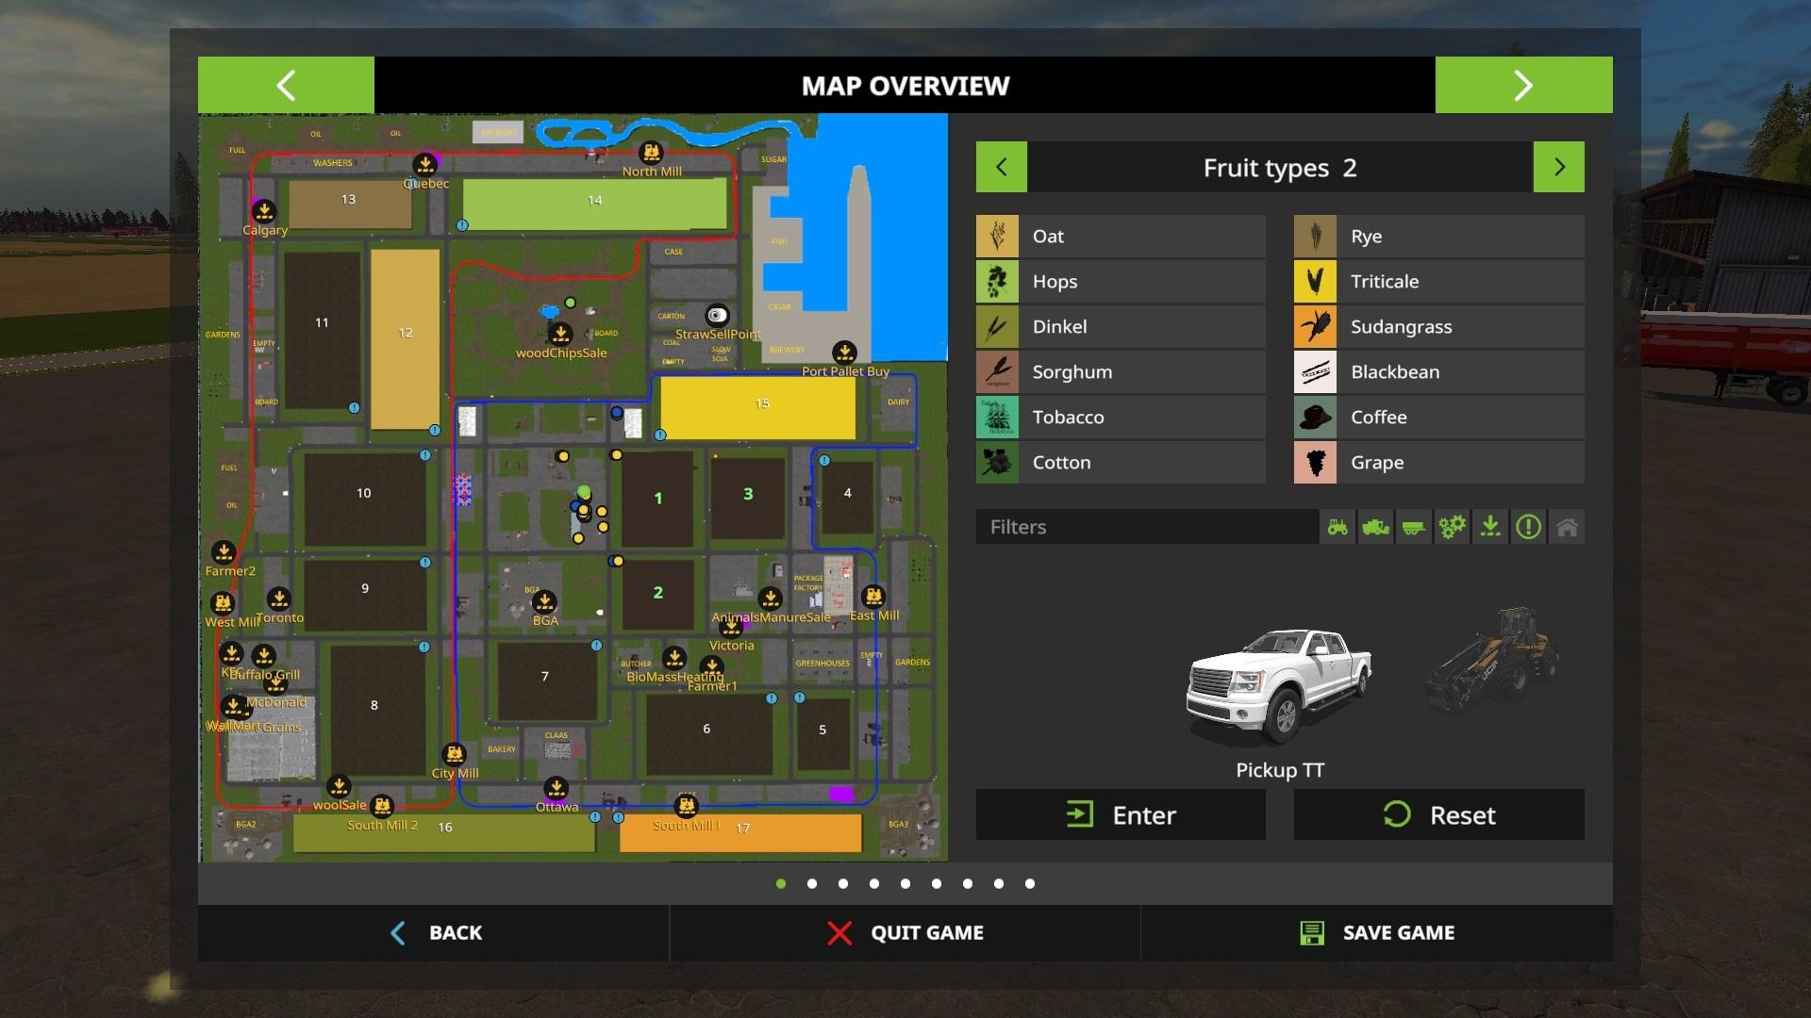Toggle the house buildings filter icon
Image resolution: width=1811 pixels, height=1018 pixels.
pos(1567,527)
